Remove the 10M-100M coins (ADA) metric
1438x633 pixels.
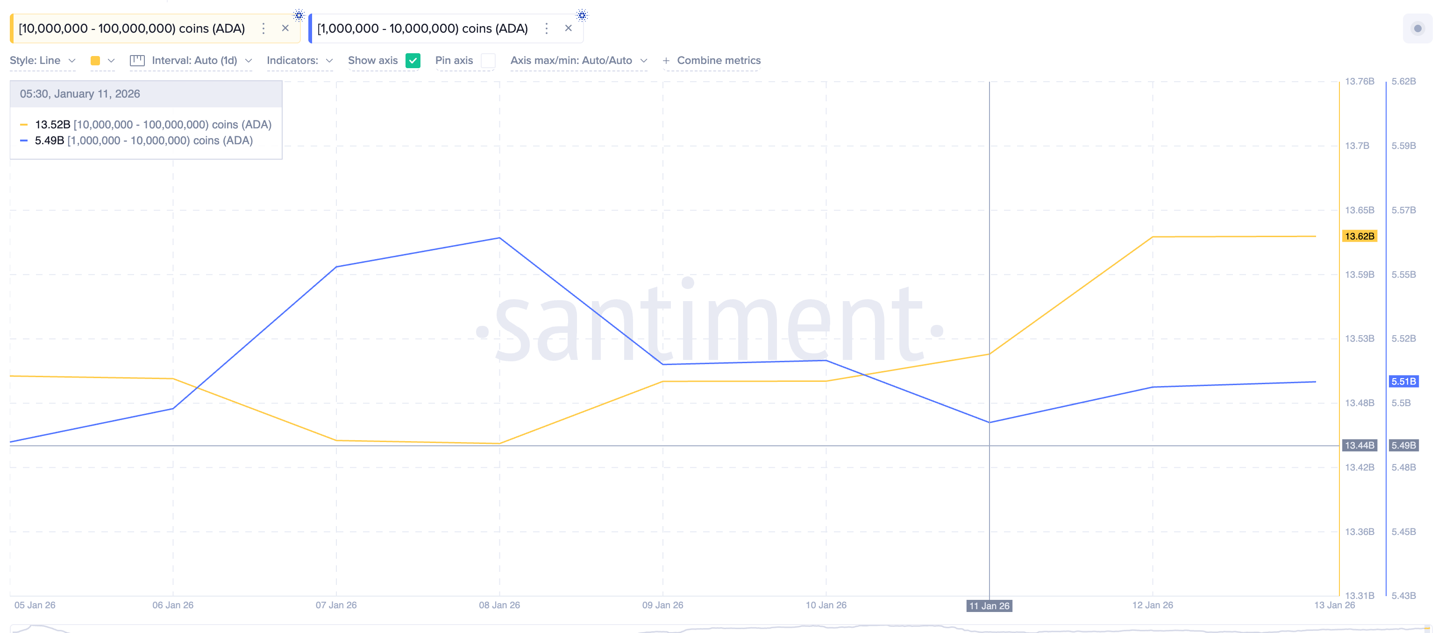point(285,28)
